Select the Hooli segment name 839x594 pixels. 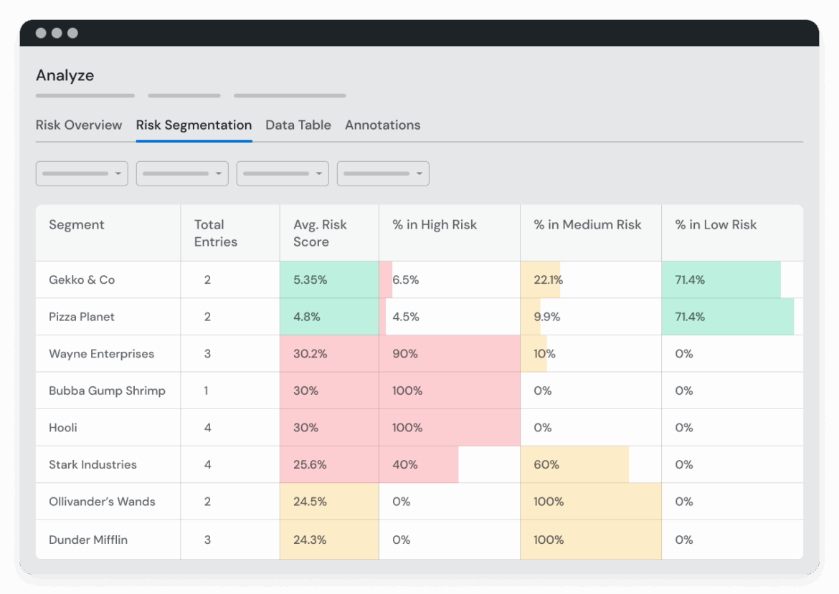coord(63,427)
